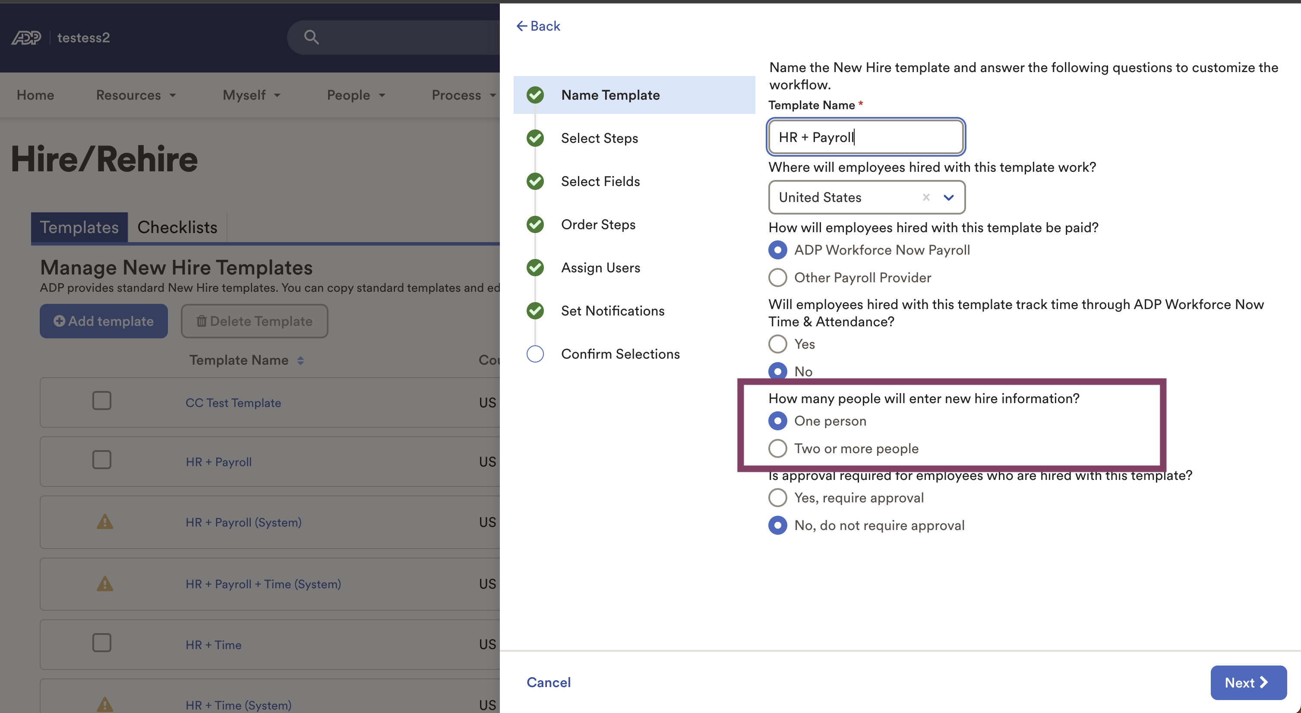Click green checkmark beside Order Steps

[x=535, y=224]
